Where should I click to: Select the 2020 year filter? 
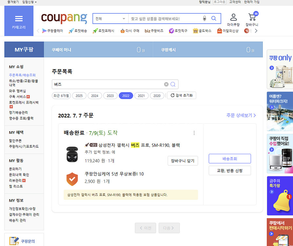coord(157,96)
